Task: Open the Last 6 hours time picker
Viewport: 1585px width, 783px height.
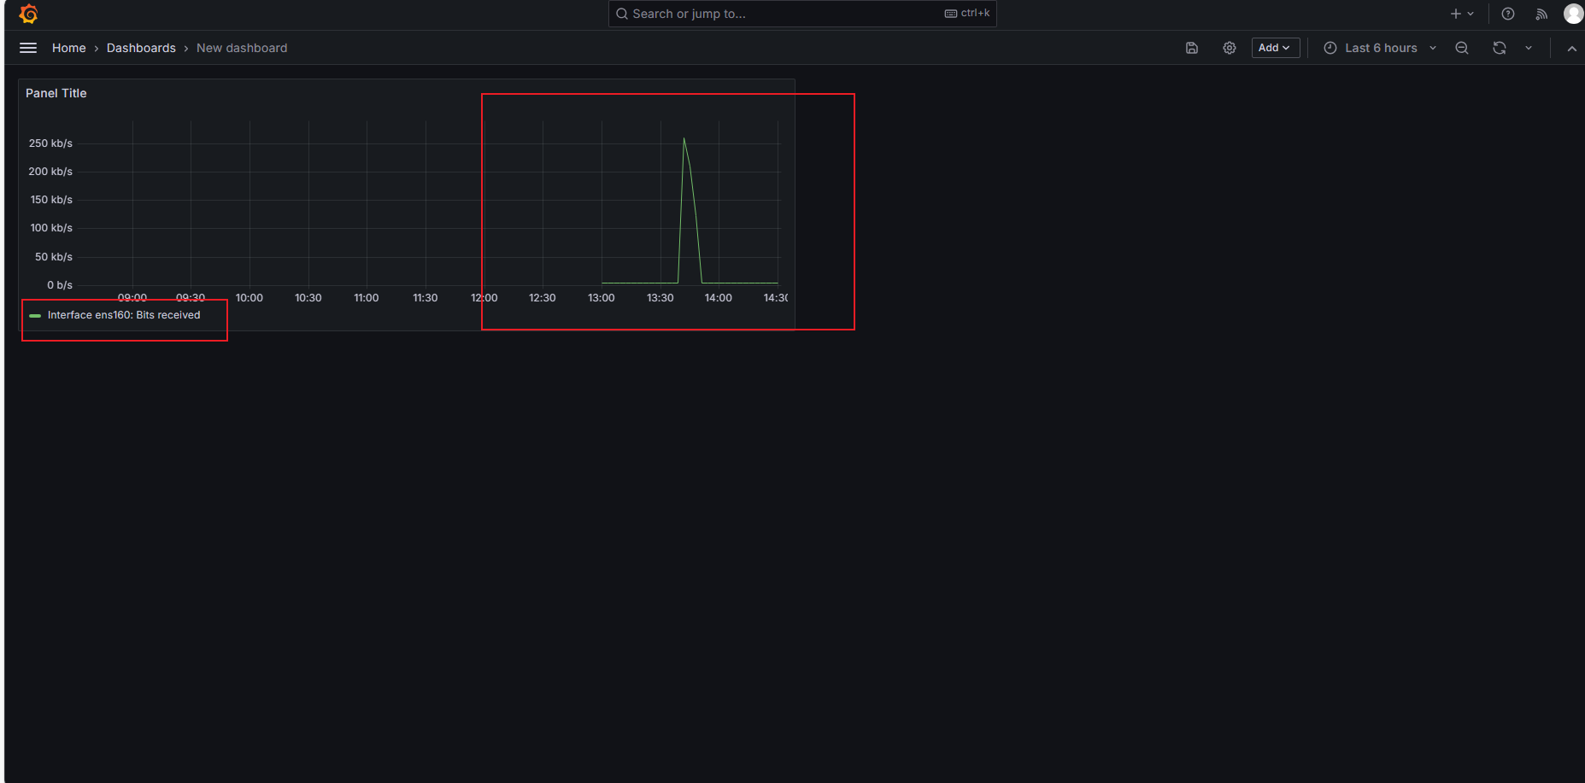Action: coord(1380,48)
